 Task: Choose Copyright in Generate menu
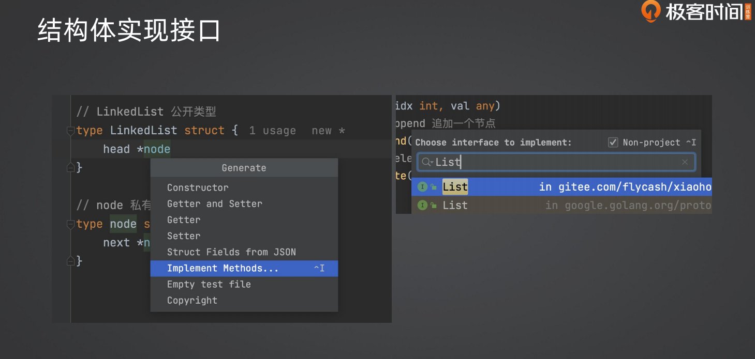click(244, 300)
